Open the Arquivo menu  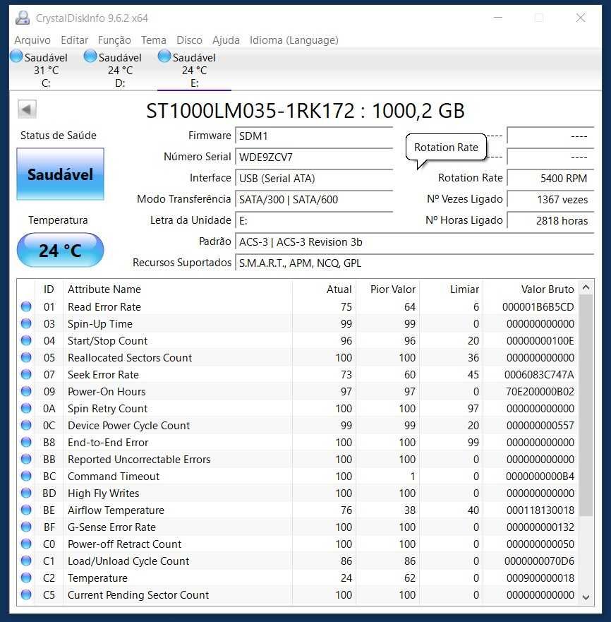32,40
